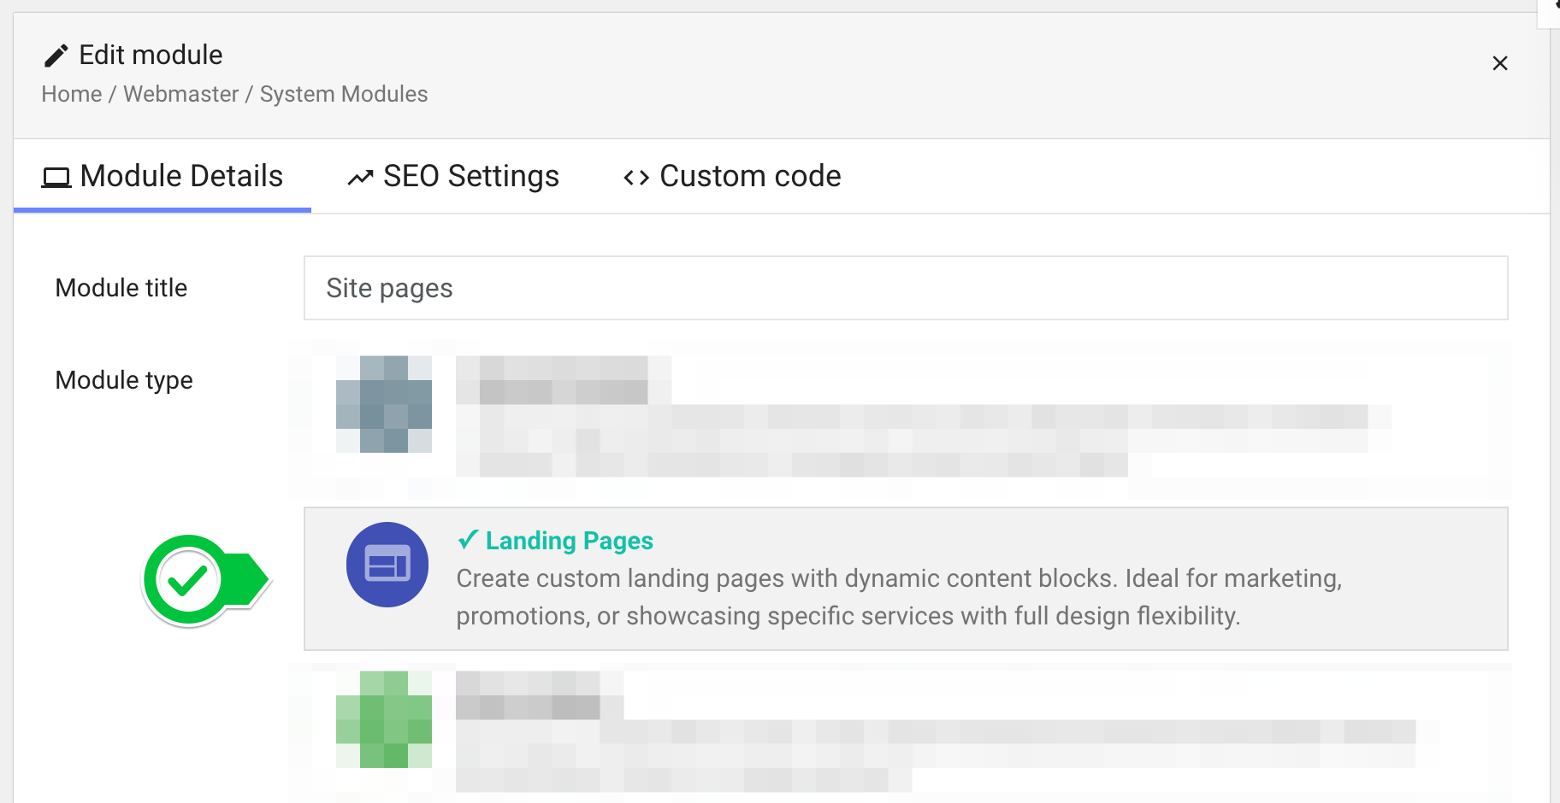The width and height of the screenshot is (1560, 803).
Task: Close the Edit module dialog
Action: click(x=1499, y=63)
